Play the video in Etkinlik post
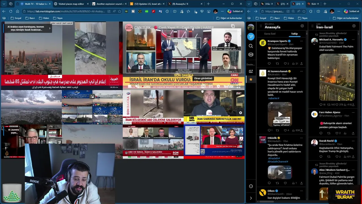Image resolution: width=362 pixels, height=204 pixels. [280, 172]
